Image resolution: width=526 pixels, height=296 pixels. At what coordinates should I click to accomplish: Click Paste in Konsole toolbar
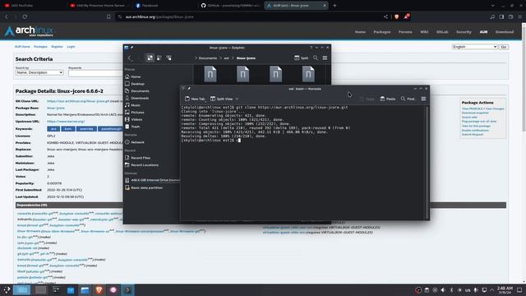[388, 99]
